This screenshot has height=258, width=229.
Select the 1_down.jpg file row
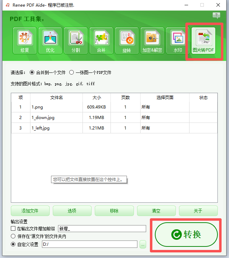tap(114, 118)
